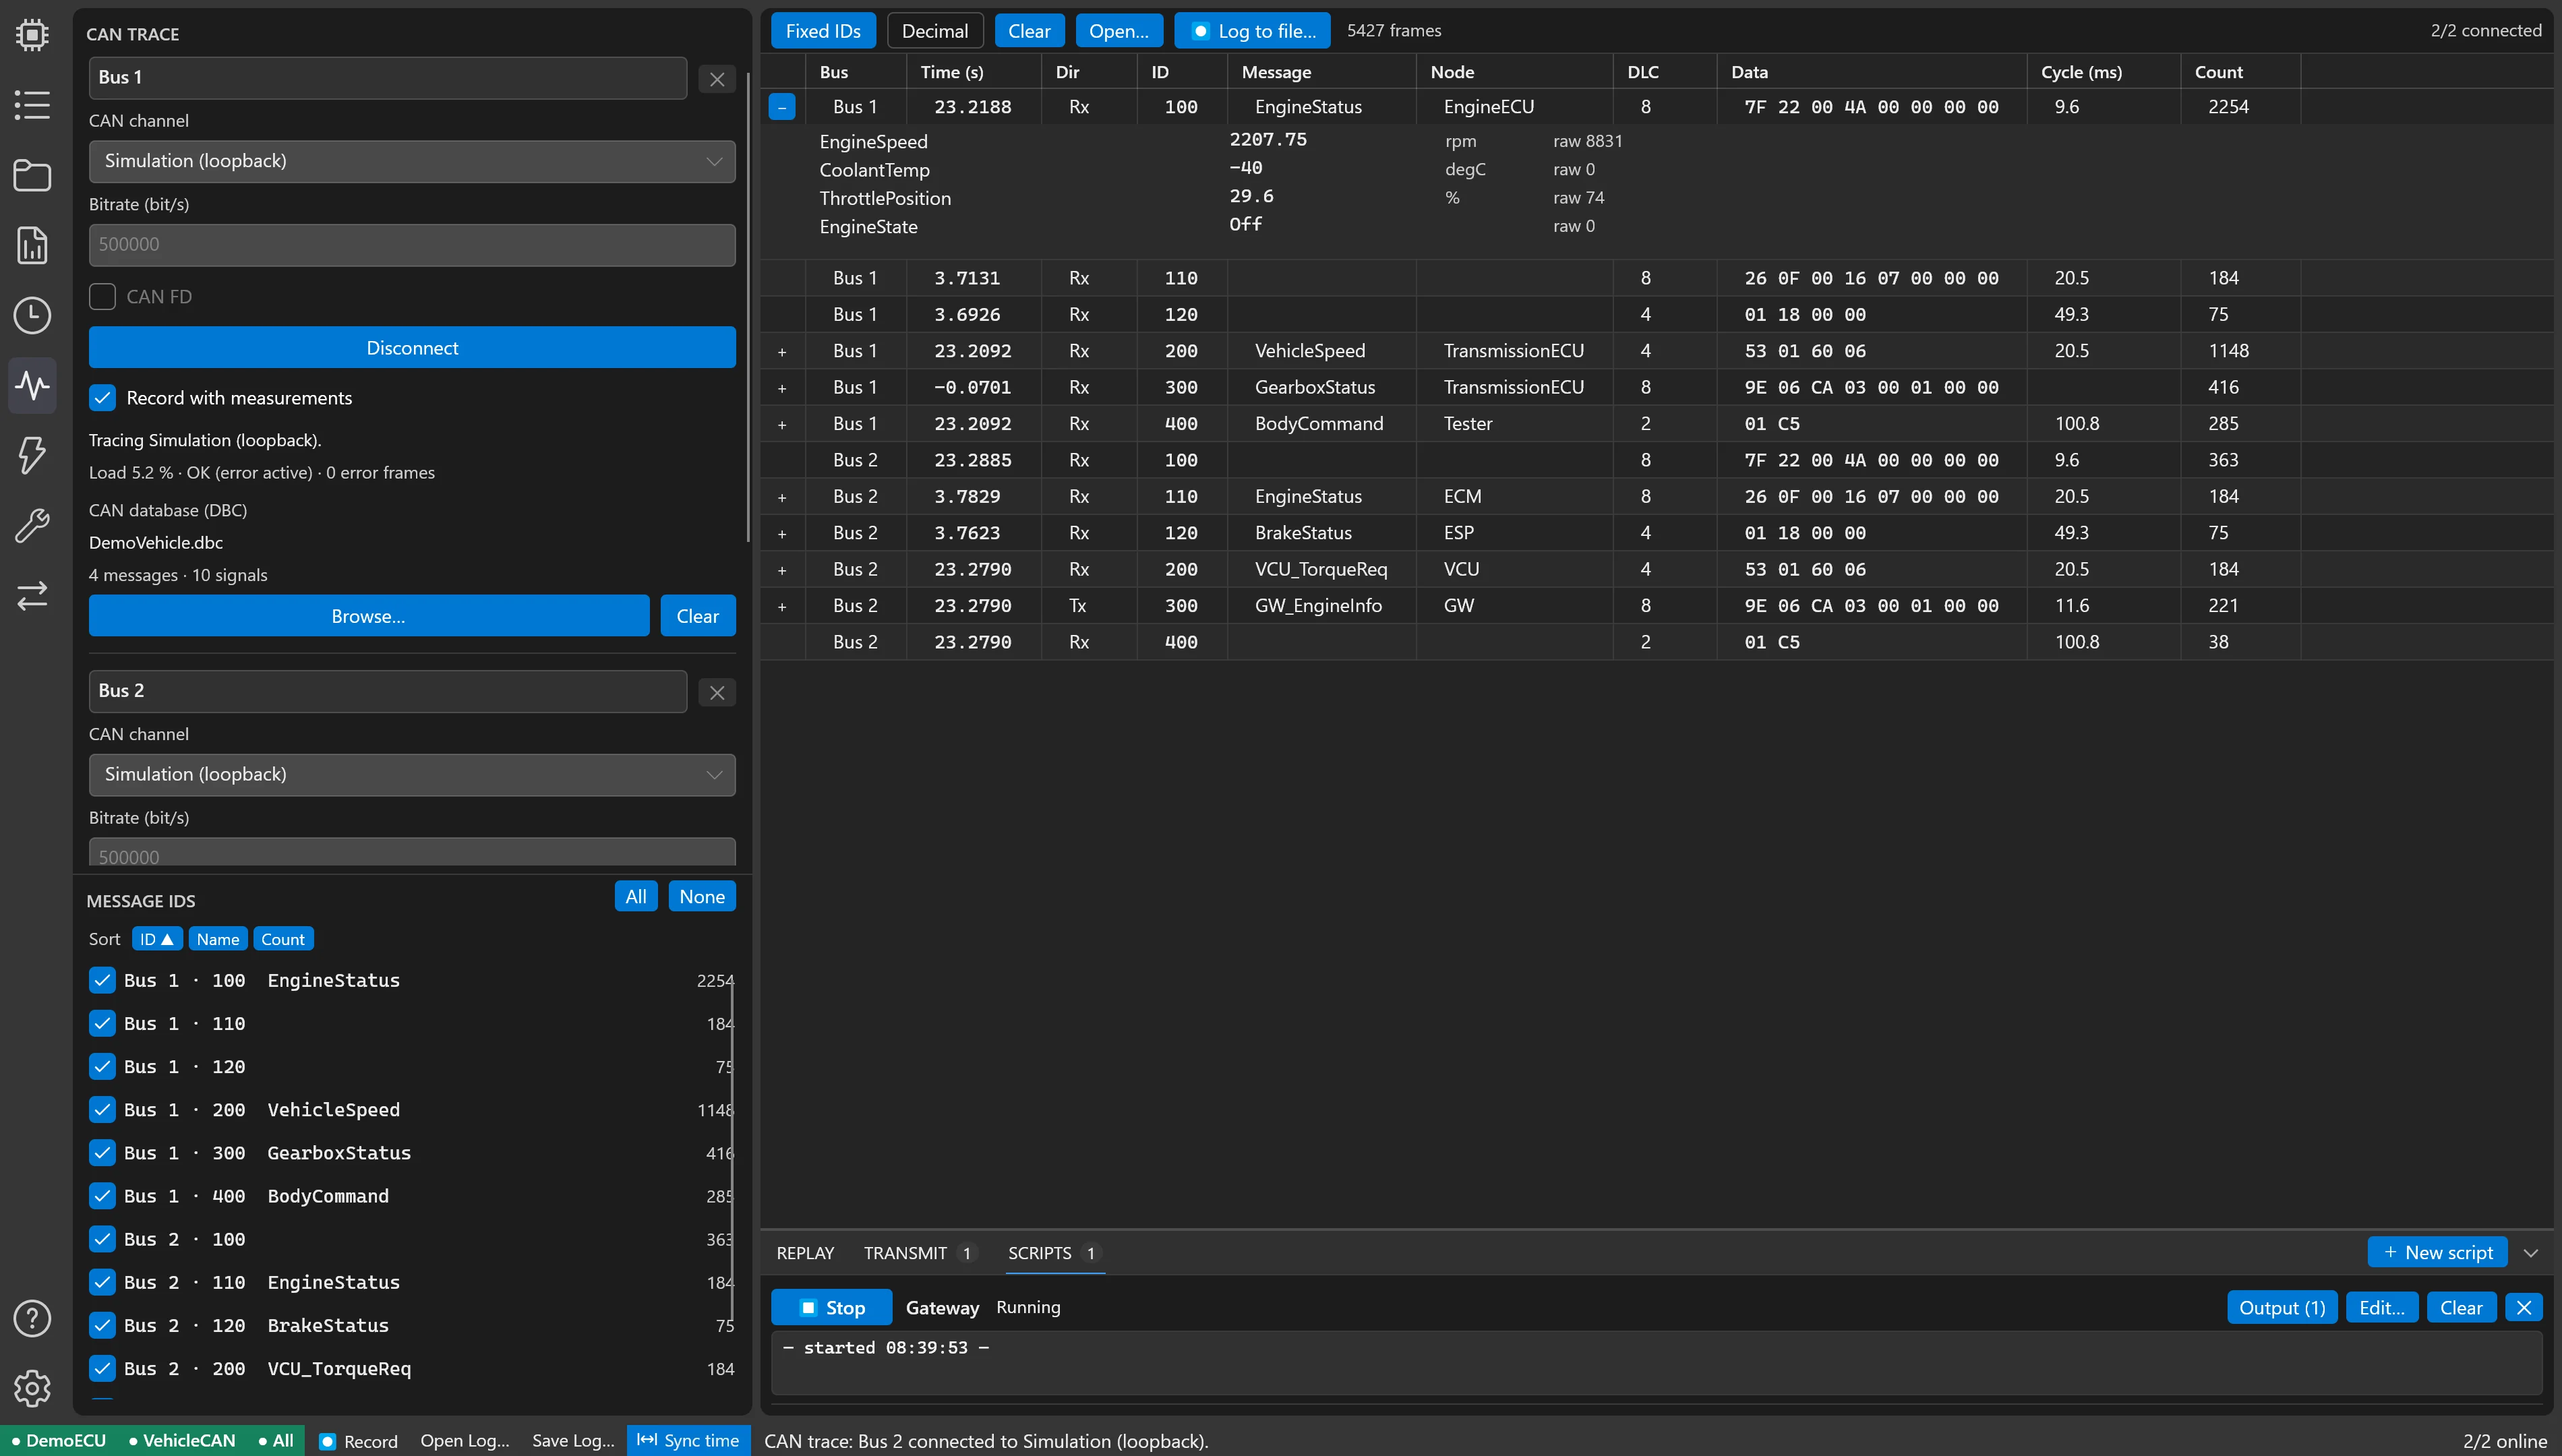This screenshot has height=1456, width=2562.
Task: Remove Bus 1 with its X button
Action: click(717, 79)
